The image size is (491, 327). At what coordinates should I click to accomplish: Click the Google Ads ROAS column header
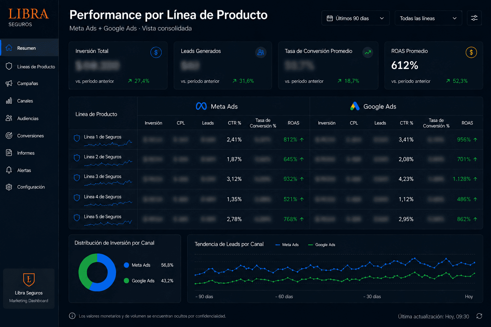(467, 123)
